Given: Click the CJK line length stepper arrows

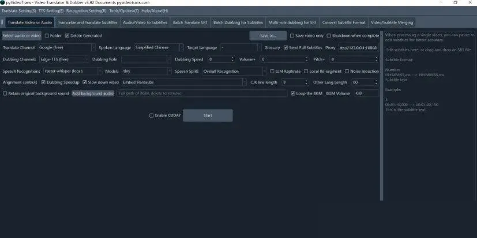Looking at the screenshot, I should pyautogui.click(x=306, y=82).
